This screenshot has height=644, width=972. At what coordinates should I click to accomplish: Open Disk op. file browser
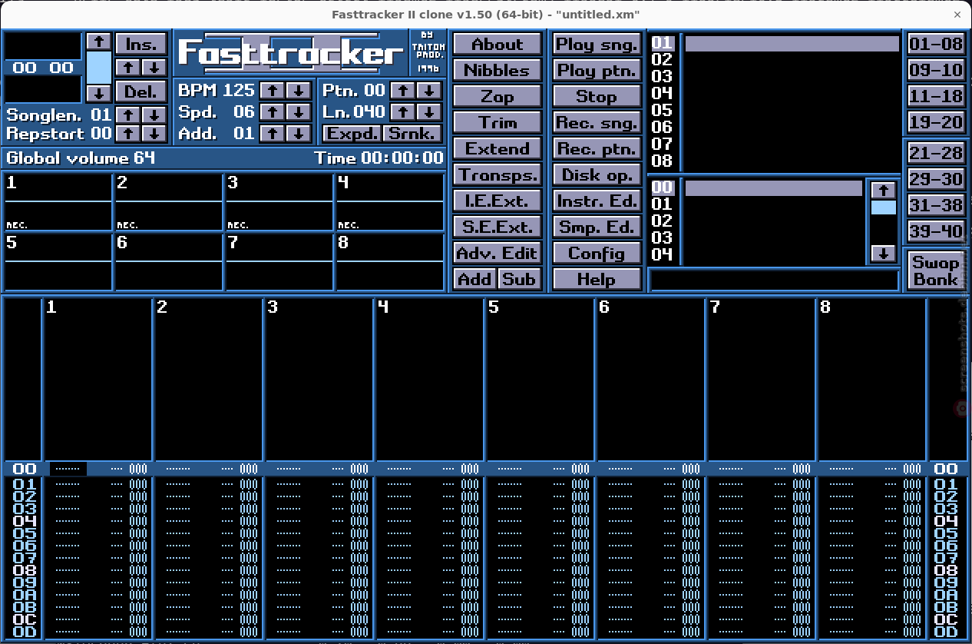(x=597, y=174)
